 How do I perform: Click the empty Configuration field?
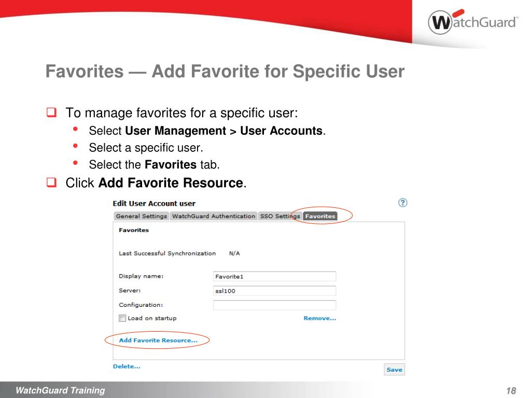(x=274, y=305)
